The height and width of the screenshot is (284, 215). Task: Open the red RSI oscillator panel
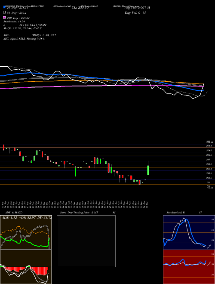pyautogui.click(x=189, y=267)
